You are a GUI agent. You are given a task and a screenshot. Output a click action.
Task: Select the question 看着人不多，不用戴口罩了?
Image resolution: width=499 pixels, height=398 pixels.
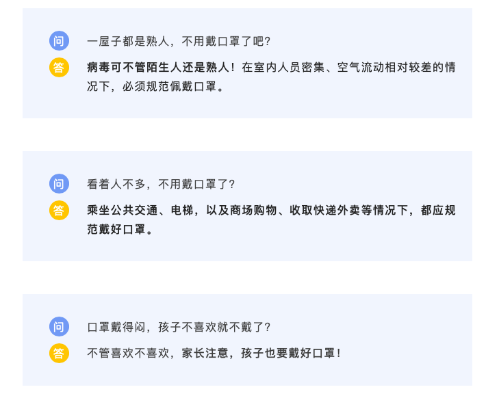pos(161,184)
